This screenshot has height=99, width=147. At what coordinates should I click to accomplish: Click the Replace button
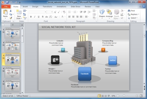[x=133, y=14]
